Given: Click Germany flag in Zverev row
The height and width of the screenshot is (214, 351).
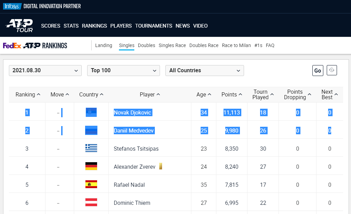Looking at the screenshot, I should pyautogui.click(x=91, y=166).
